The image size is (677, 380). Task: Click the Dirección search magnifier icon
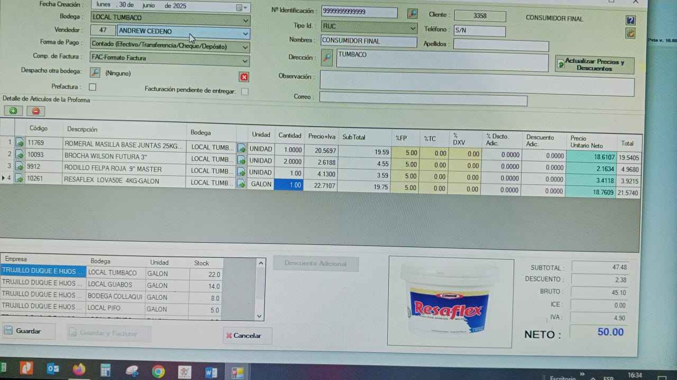click(327, 57)
